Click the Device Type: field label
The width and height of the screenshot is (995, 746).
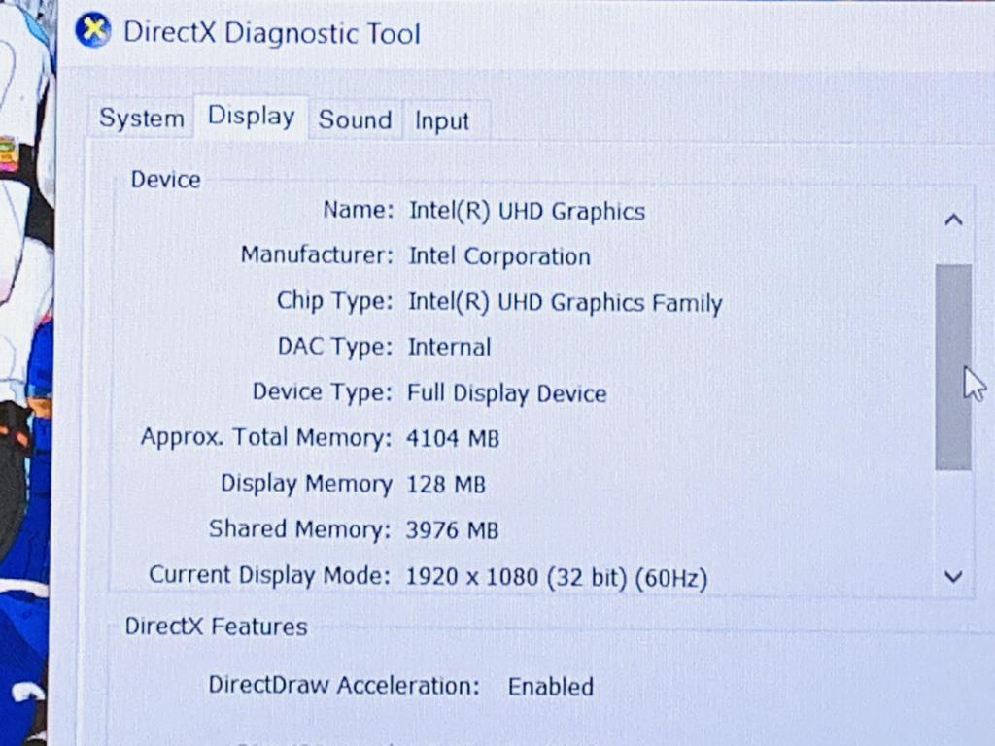(323, 392)
